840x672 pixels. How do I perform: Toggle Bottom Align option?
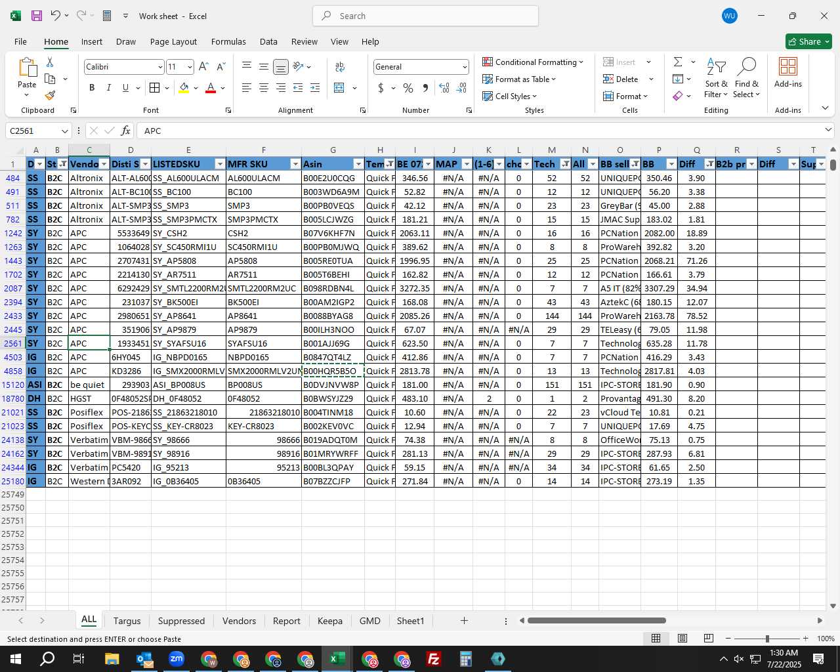pyautogui.click(x=281, y=67)
